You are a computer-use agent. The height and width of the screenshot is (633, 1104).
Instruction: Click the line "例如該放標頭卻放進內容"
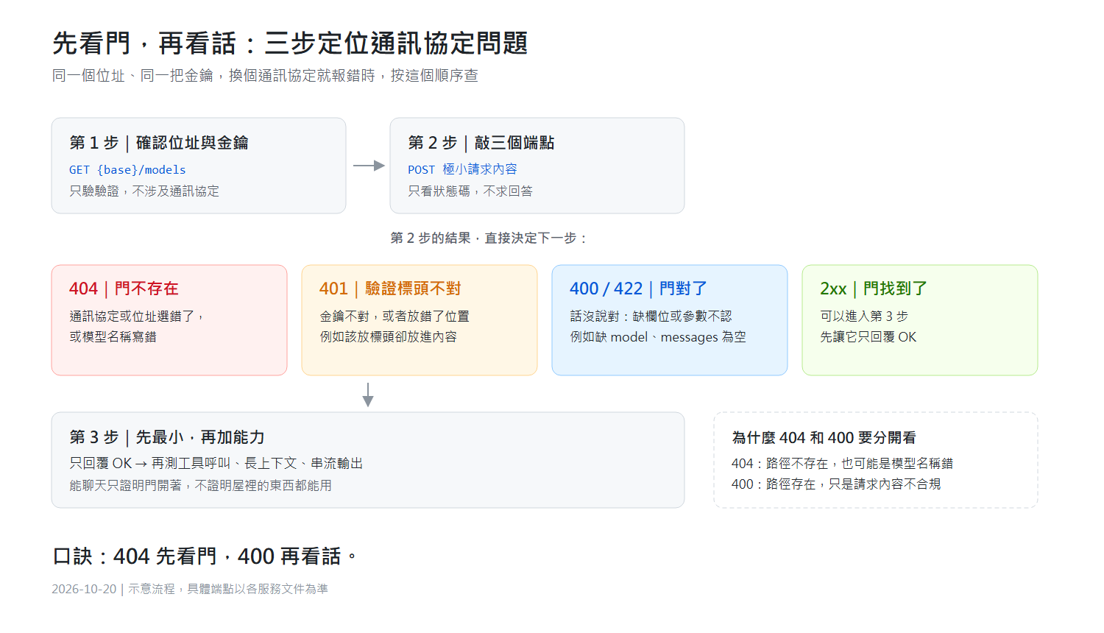pos(388,337)
